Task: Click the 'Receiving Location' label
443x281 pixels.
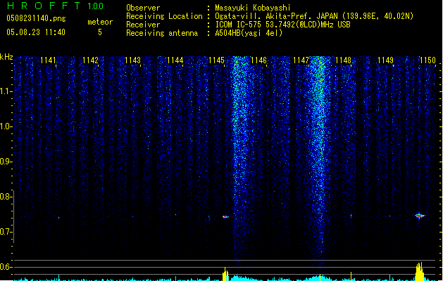Action: click(164, 16)
